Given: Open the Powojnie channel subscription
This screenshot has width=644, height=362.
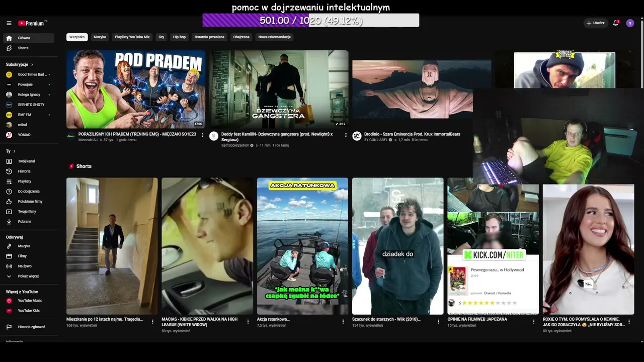Looking at the screenshot, I should point(29,84).
